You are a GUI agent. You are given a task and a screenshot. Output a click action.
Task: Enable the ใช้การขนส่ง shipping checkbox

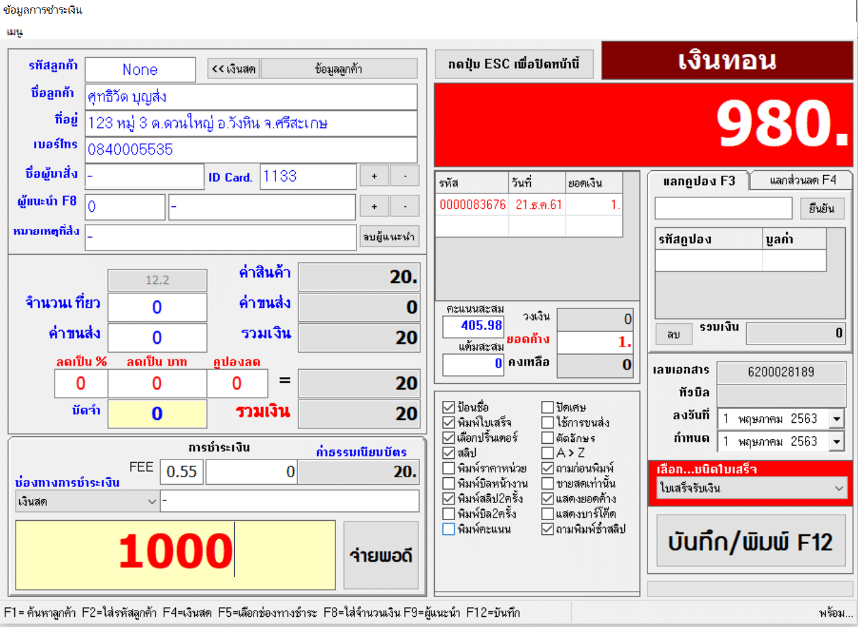tap(549, 421)
